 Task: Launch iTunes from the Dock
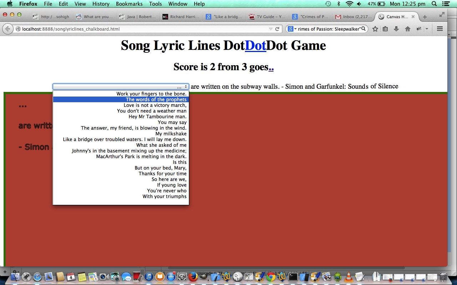[x=149, y=277]
